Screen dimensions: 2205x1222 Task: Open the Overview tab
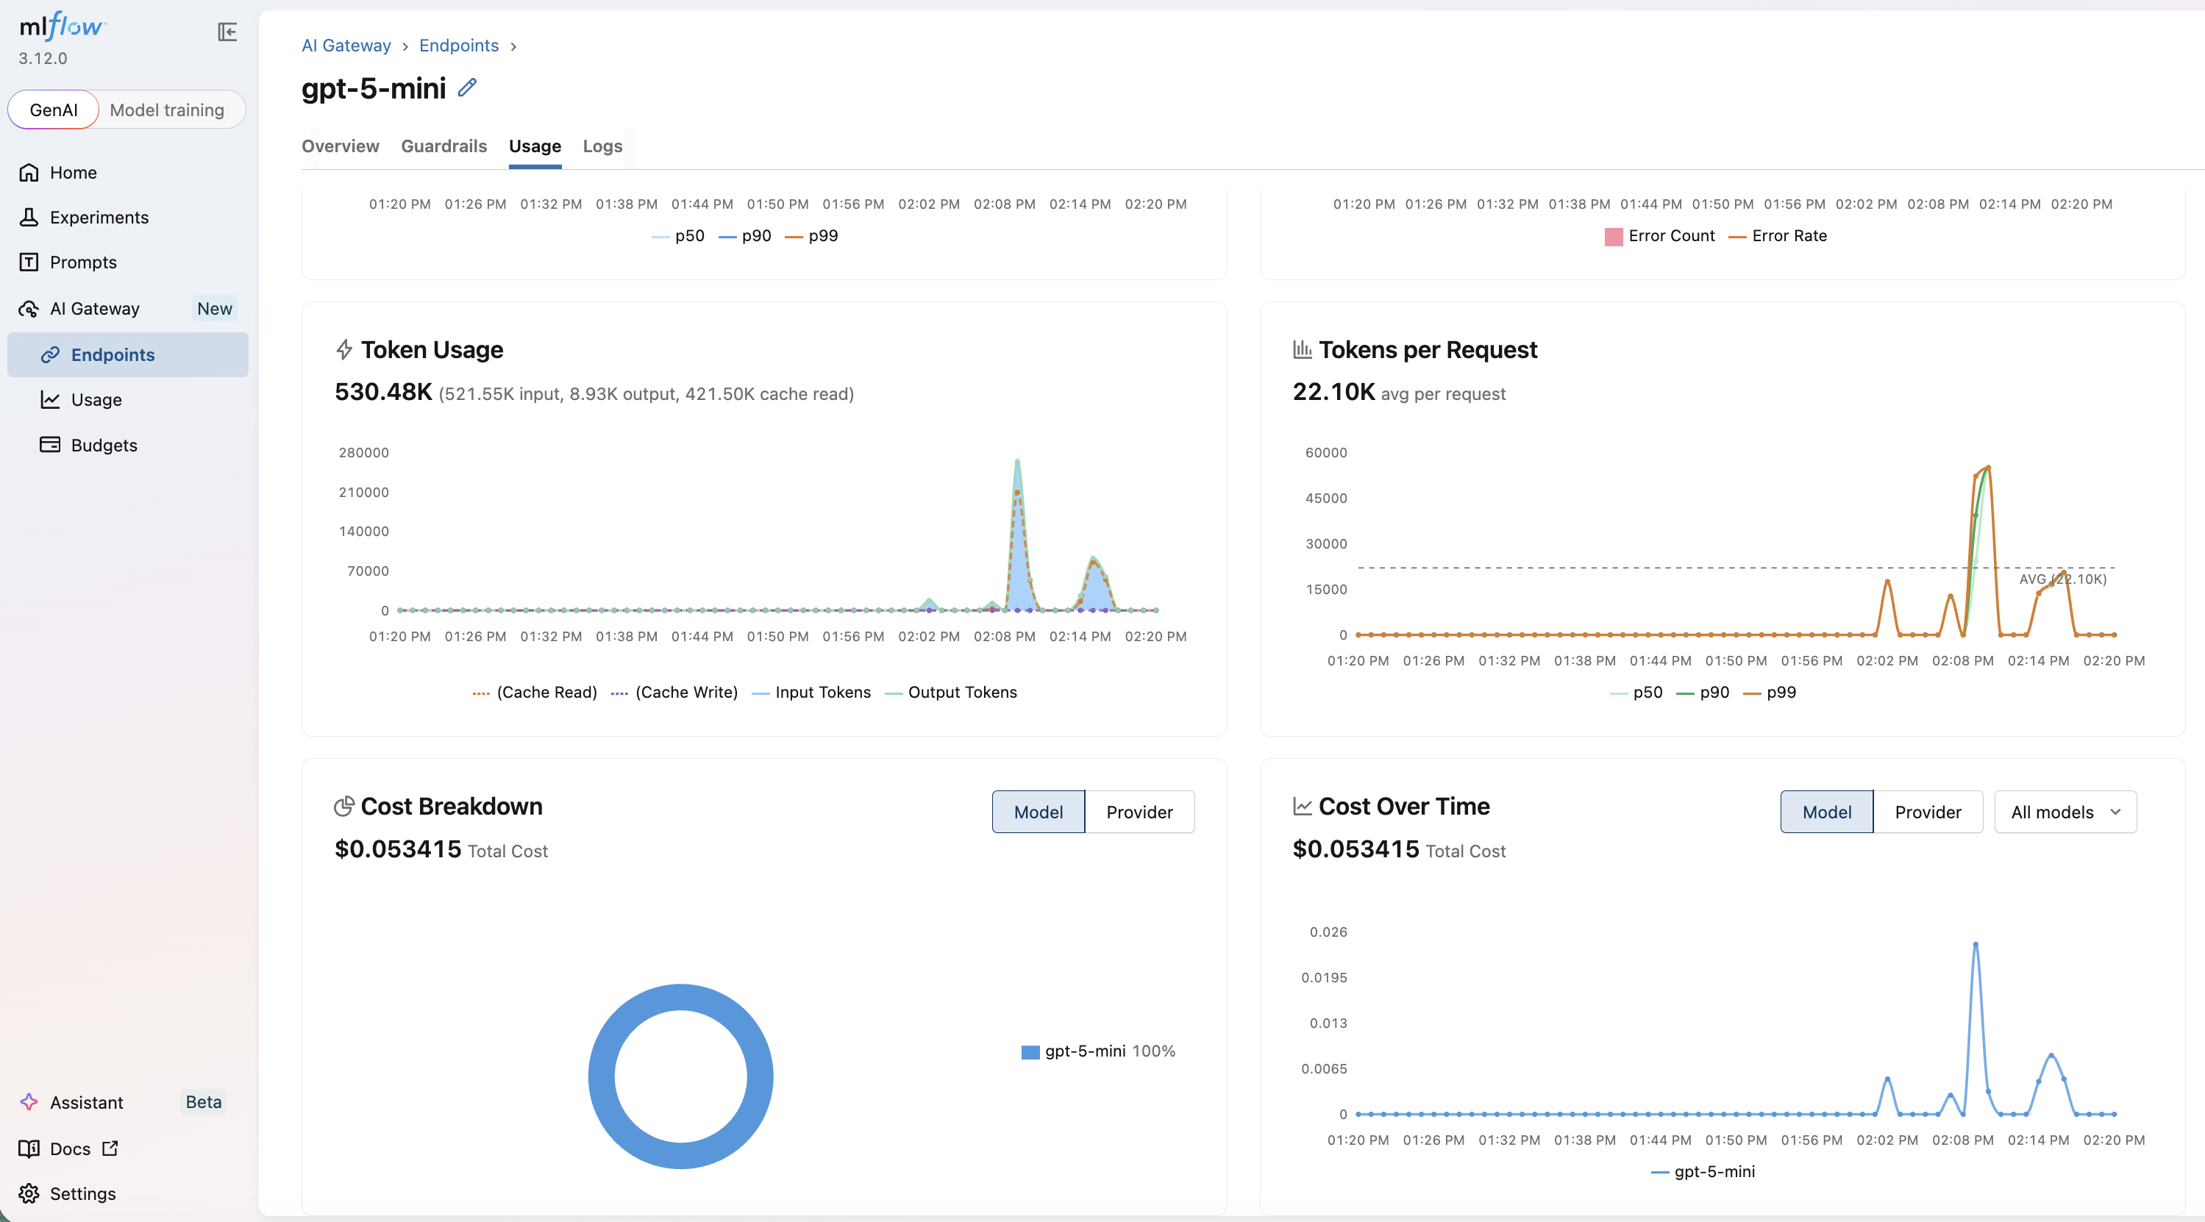[340, 146]
